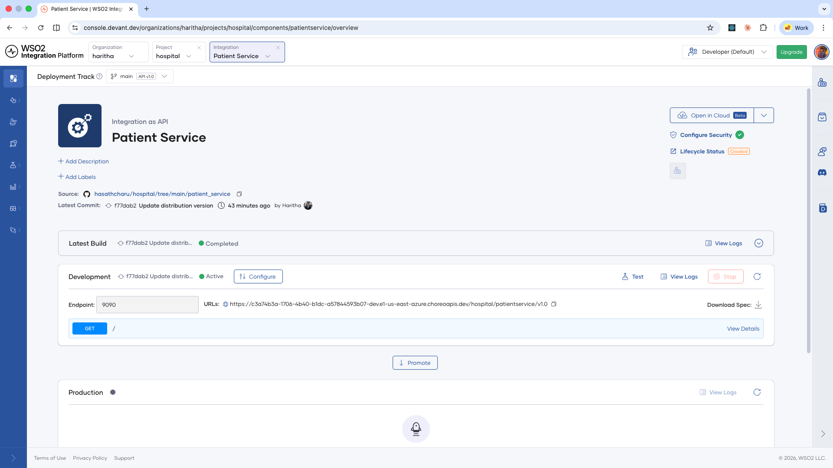Open the docs icon in right rail

coord(823,208)
